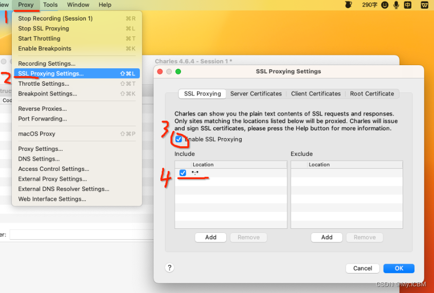Open Reverse Proxies...
This screenshot has width=434, height=293.
[x=77, y=109]
